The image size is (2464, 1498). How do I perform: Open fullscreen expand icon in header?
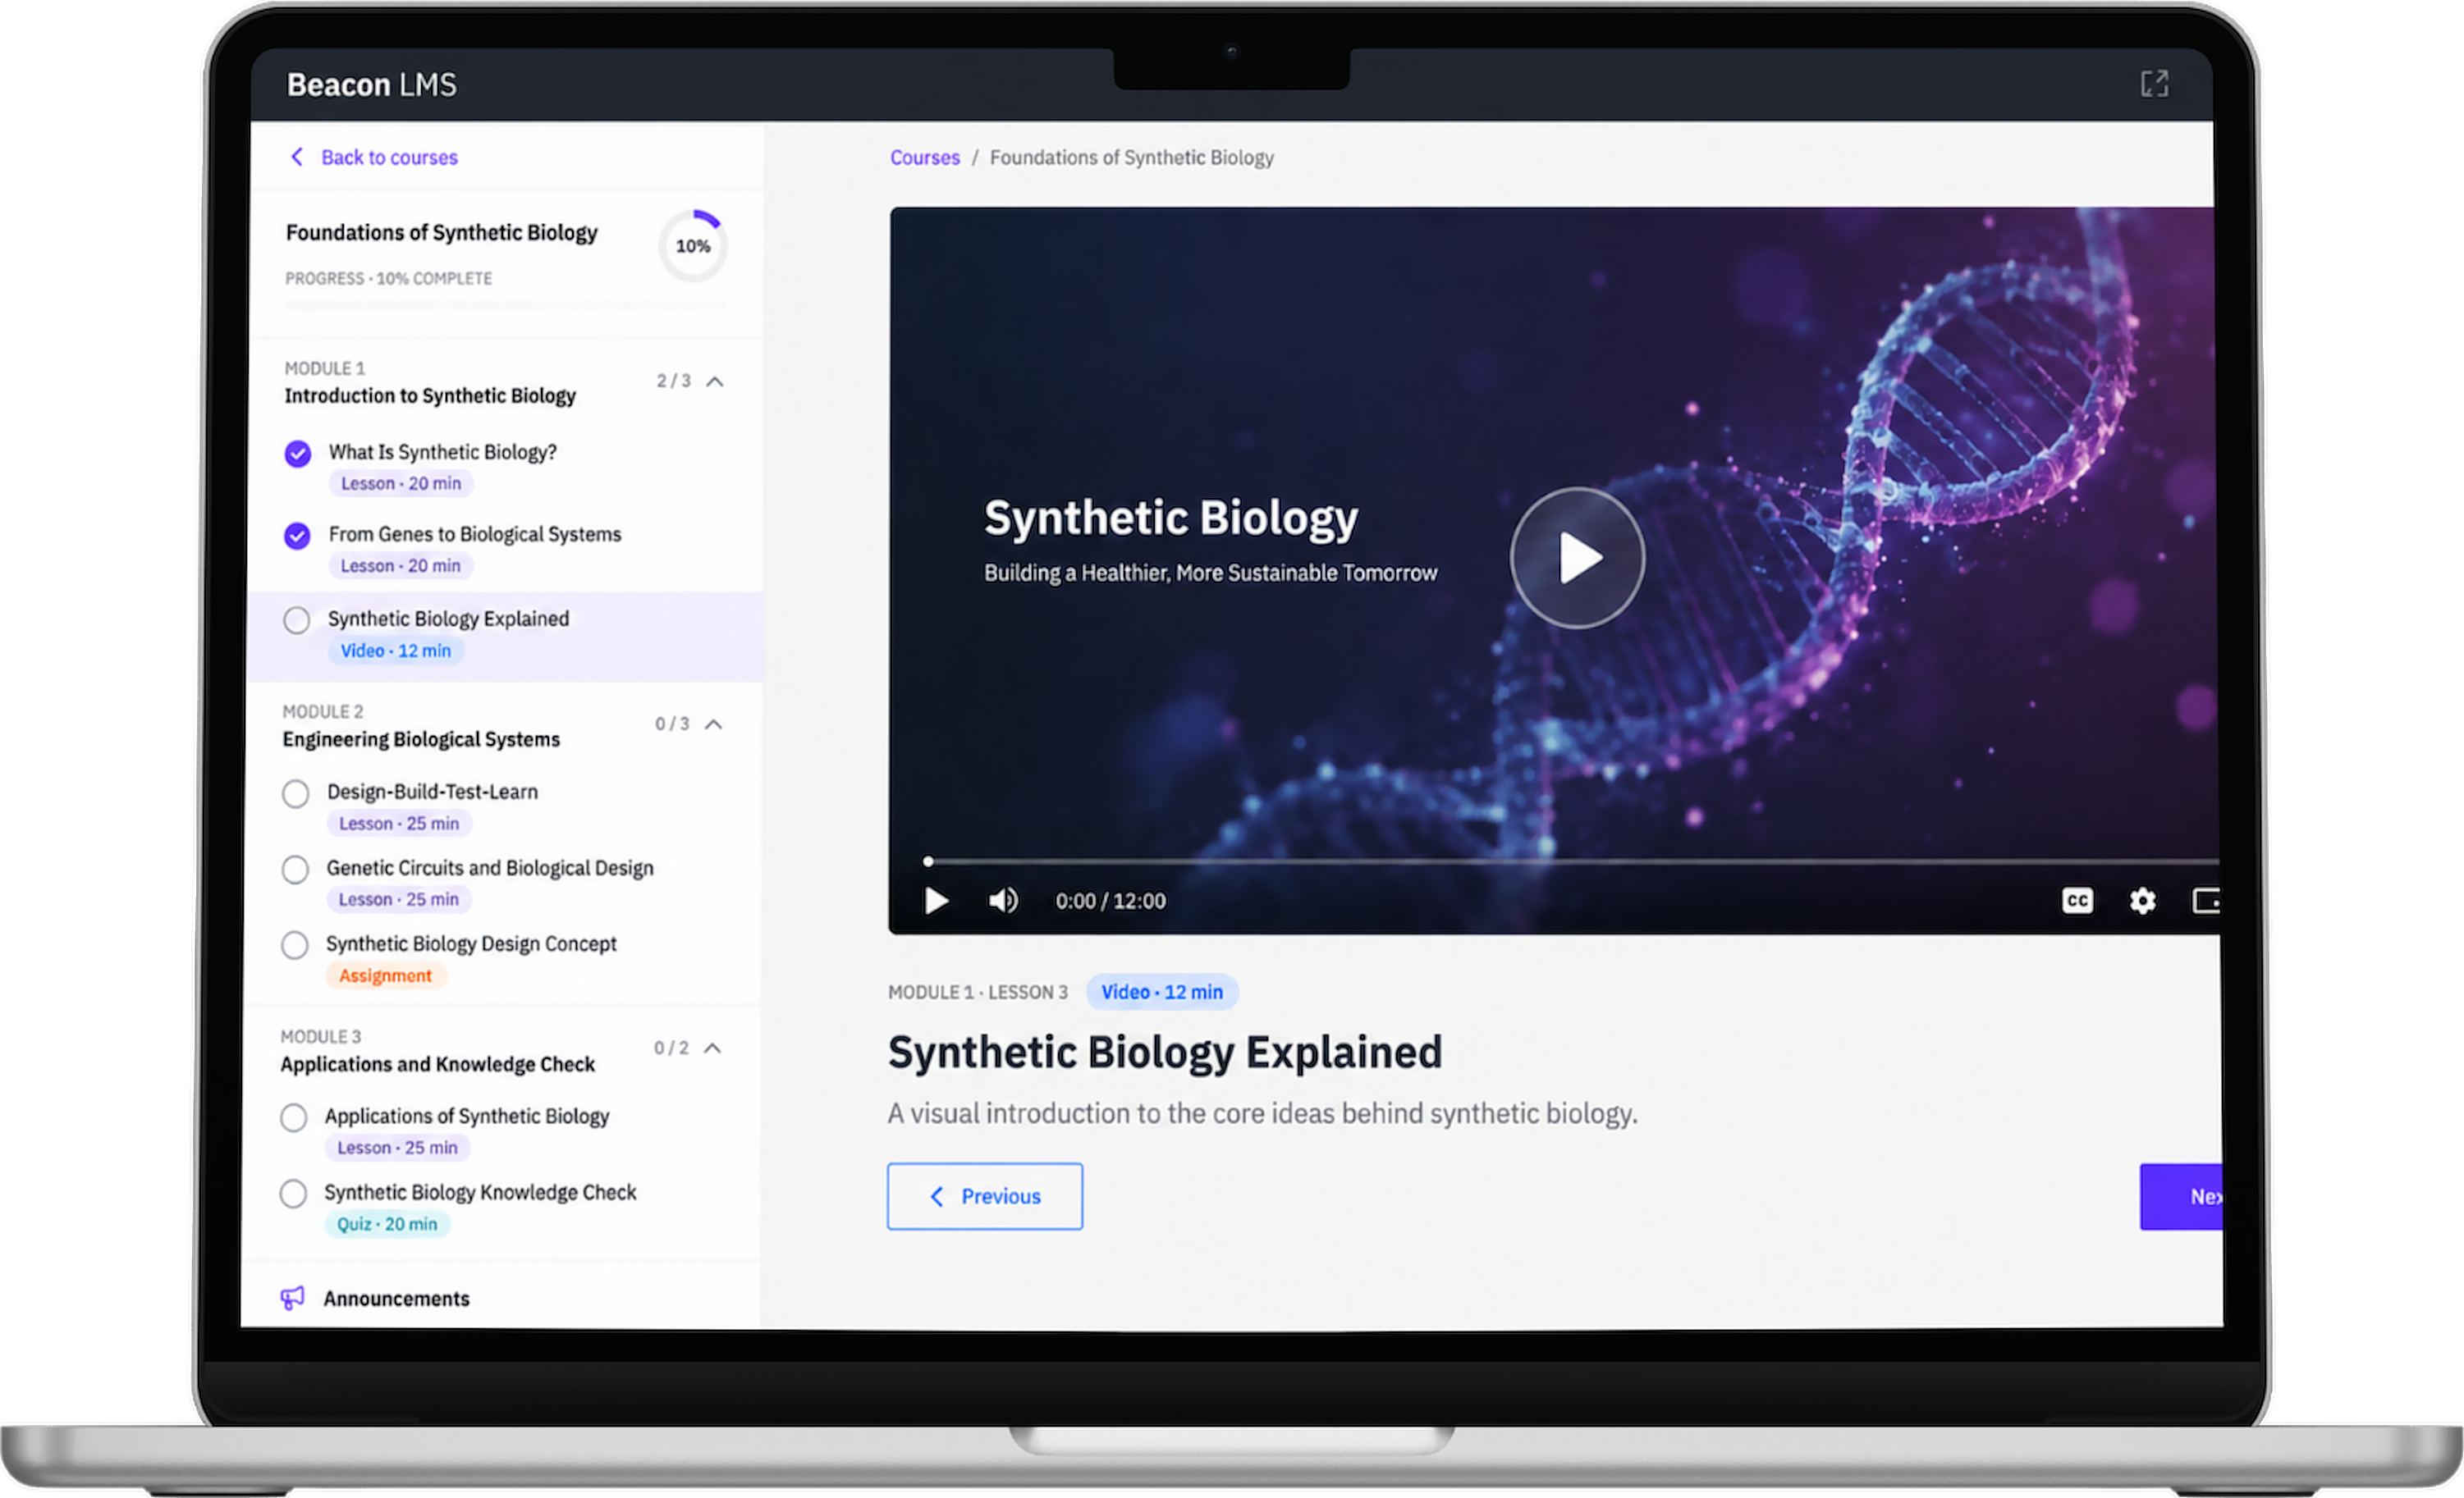[2154, 84]
